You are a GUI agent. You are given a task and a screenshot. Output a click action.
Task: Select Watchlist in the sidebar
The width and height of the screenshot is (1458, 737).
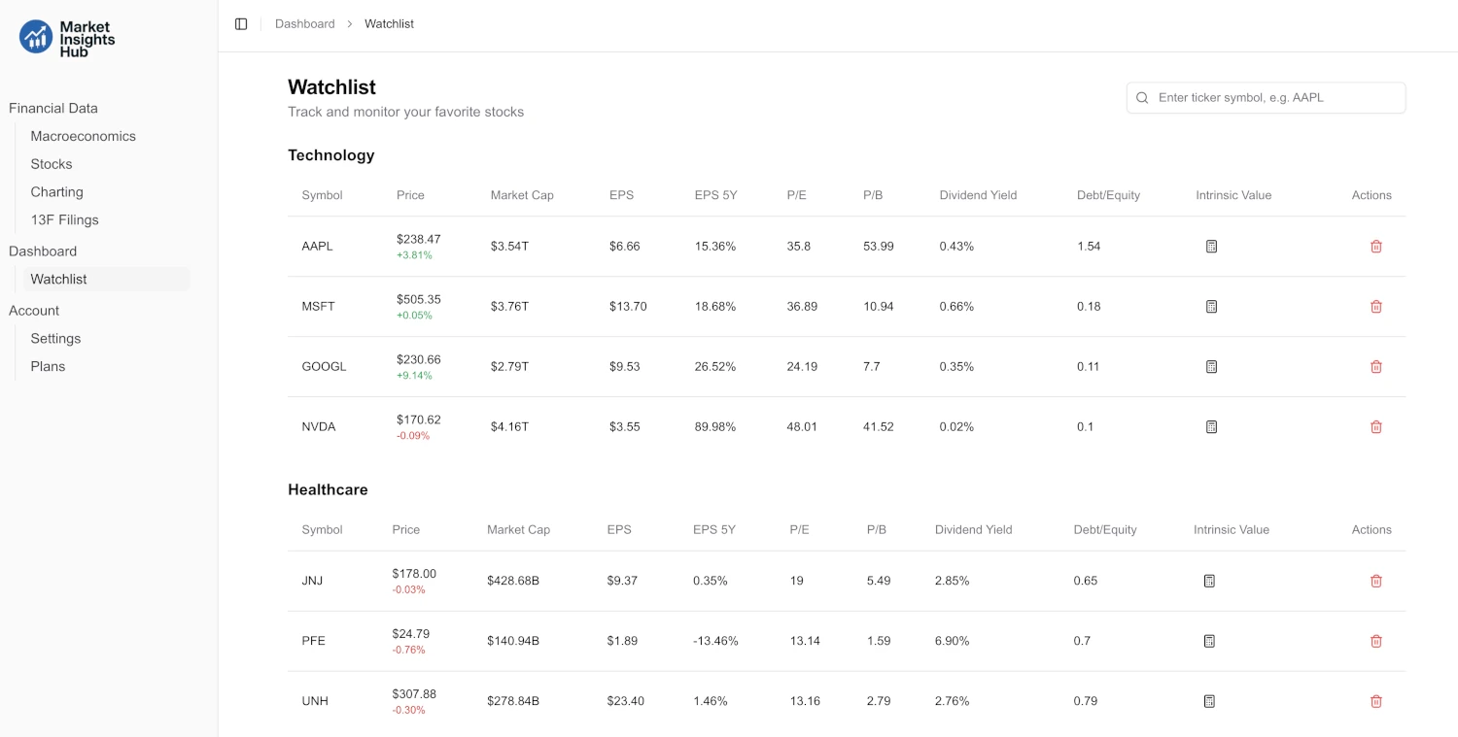tap(58, 279)
